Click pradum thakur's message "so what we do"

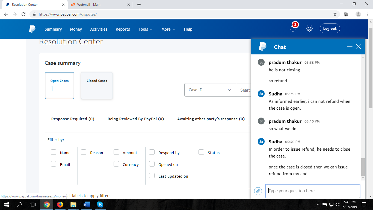[283, 129]
